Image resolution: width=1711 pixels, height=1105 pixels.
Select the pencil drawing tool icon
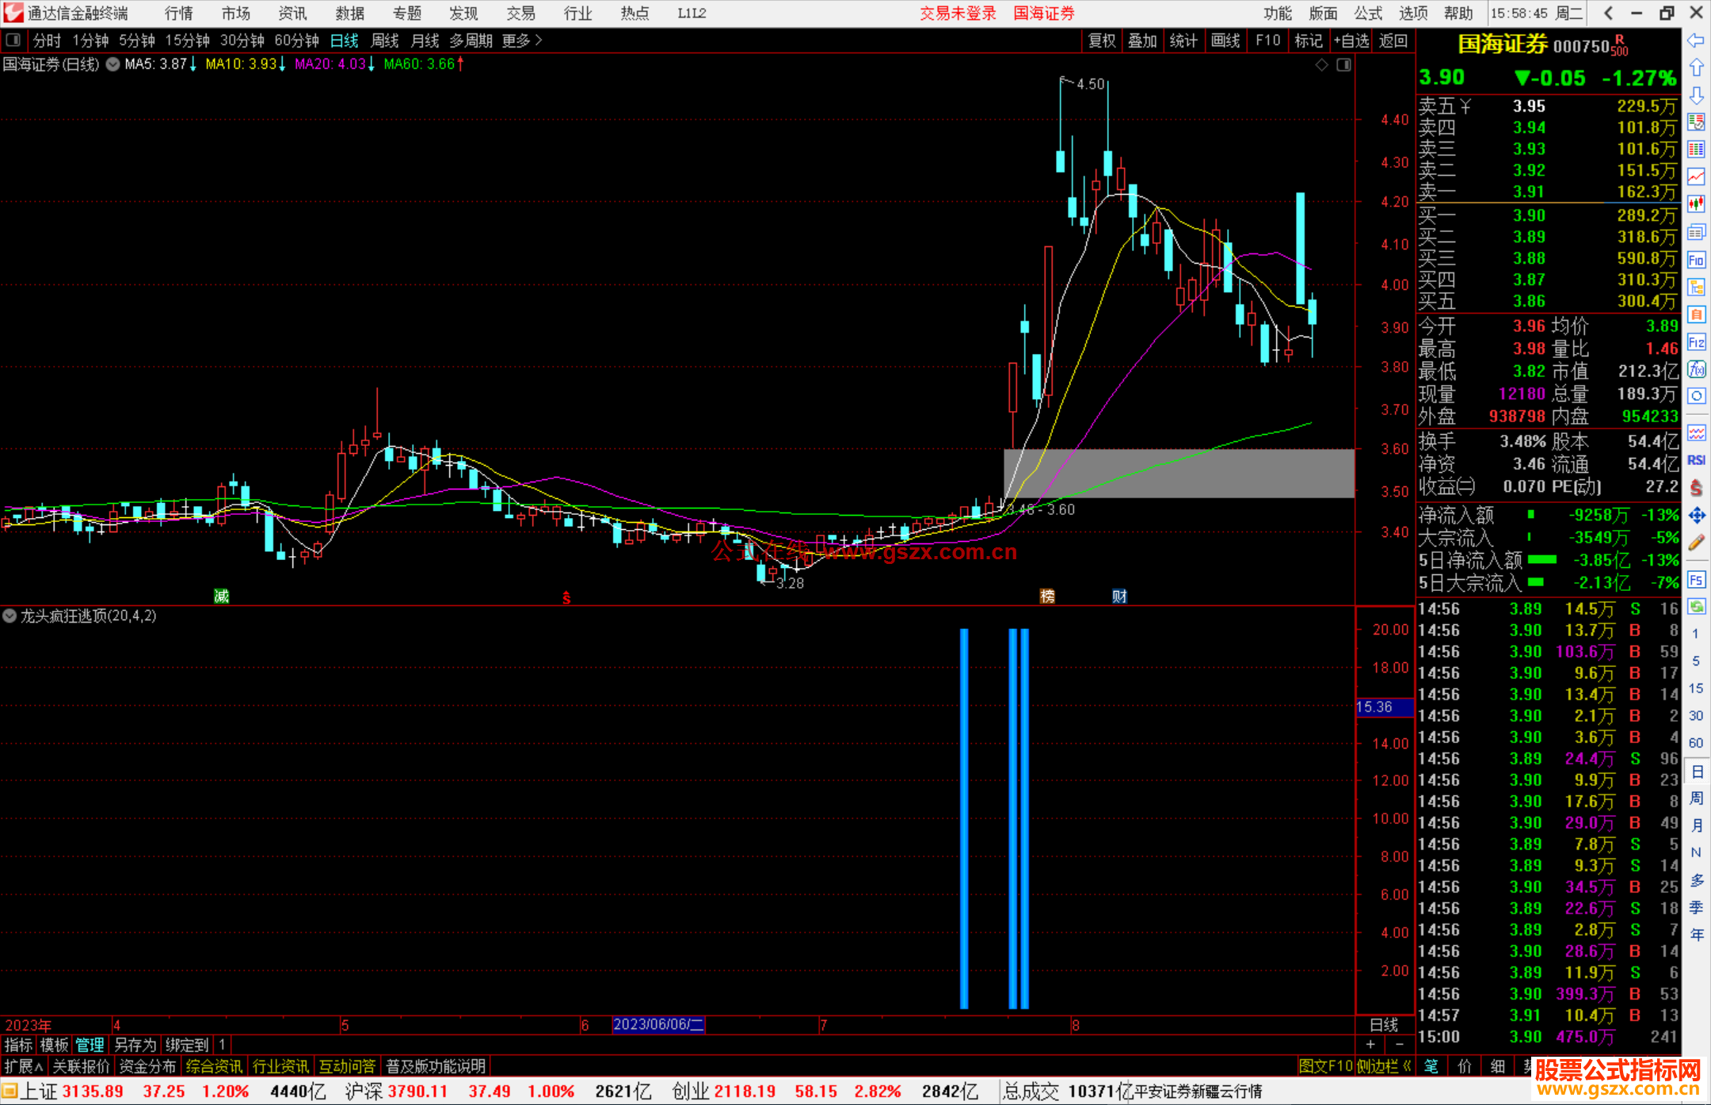1696,543
